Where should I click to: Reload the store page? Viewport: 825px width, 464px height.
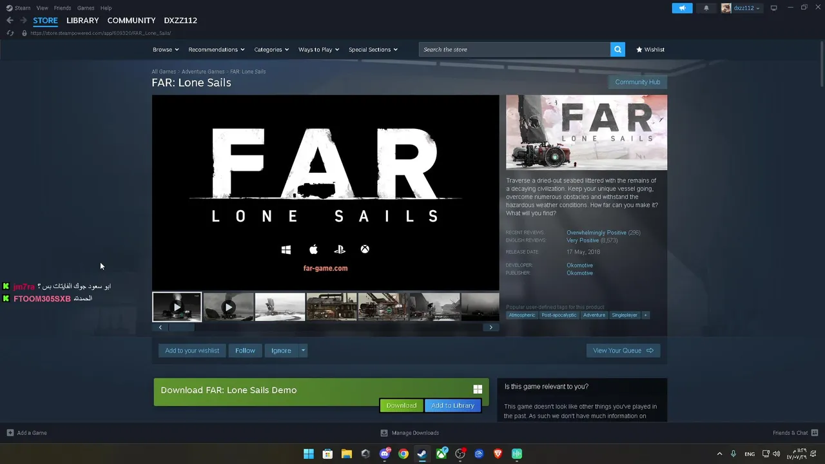(10, 33)
